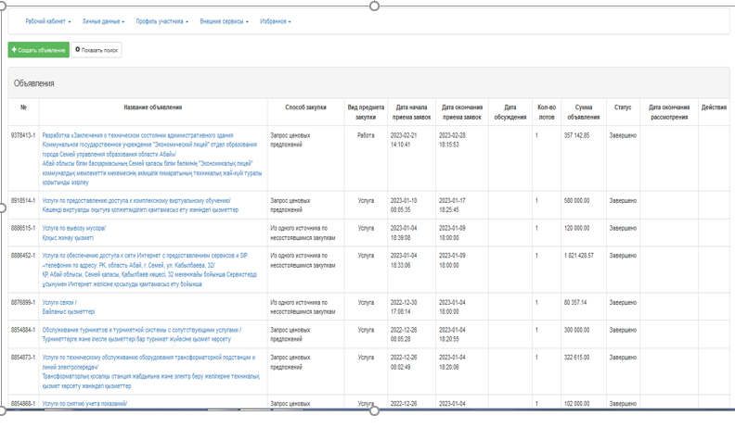Click the amount 300 000.00
Screen dimensions: 735x428
(x=576, y=330)
